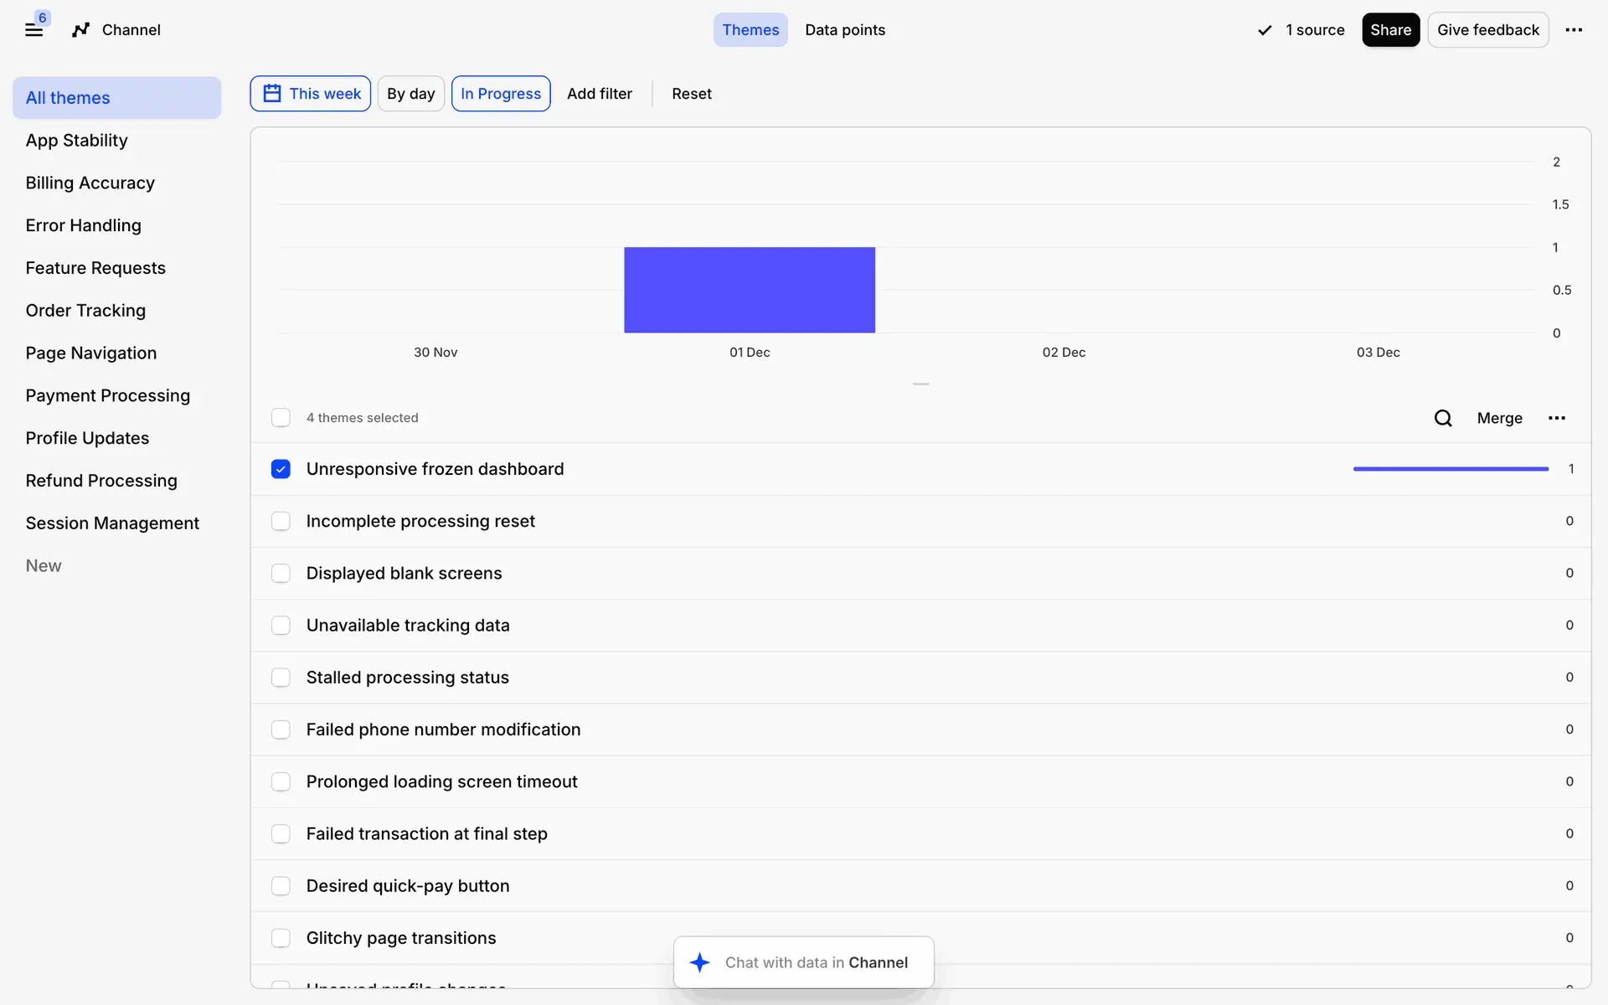Open the top-right more options ellipsis
Screen dimensions: 1608x1005
coord(1574,30)
